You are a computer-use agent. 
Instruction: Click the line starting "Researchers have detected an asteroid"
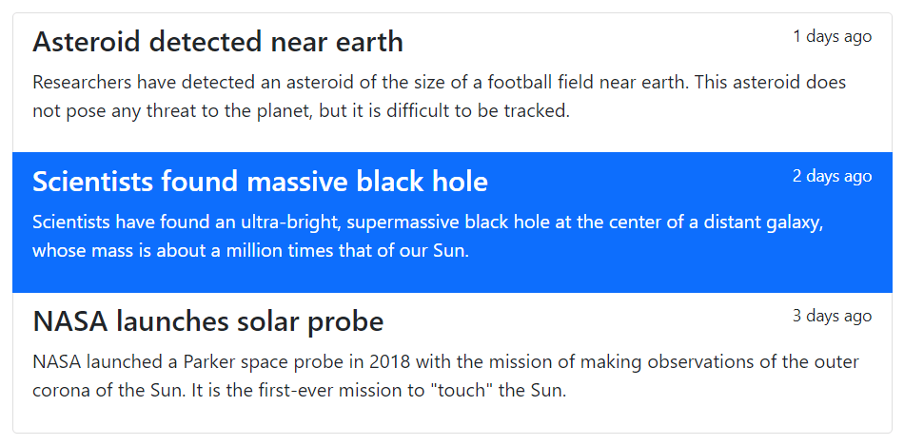pos(440,83)
